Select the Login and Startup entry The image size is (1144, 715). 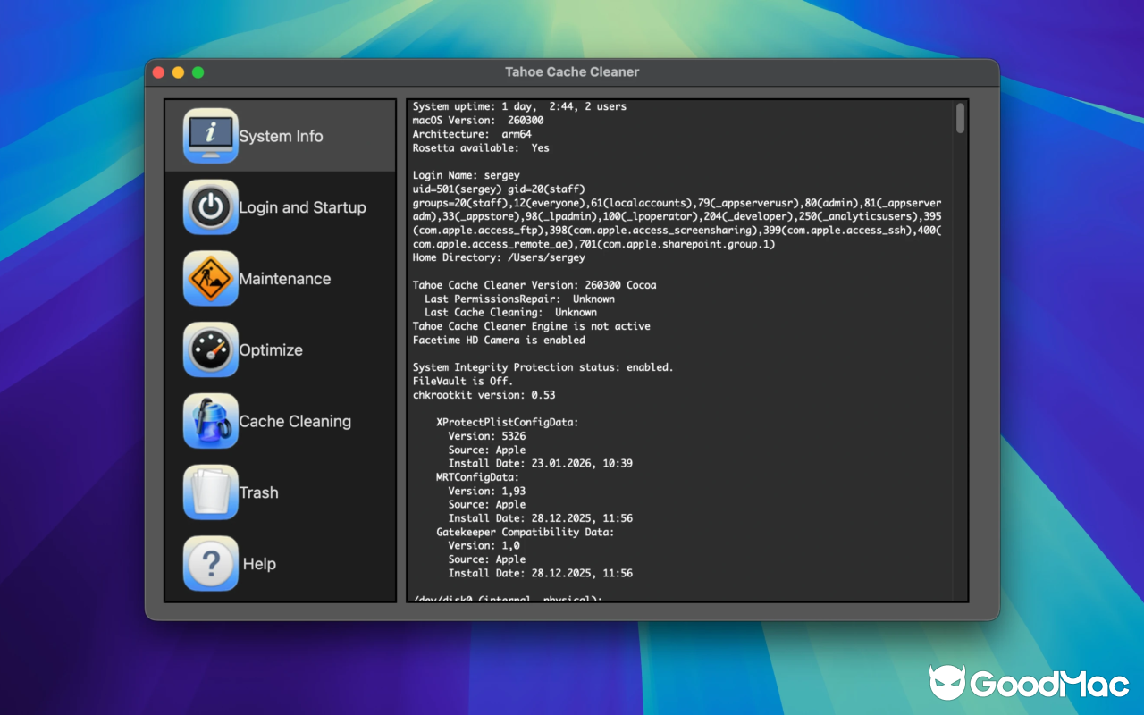[x=302, y=207]
